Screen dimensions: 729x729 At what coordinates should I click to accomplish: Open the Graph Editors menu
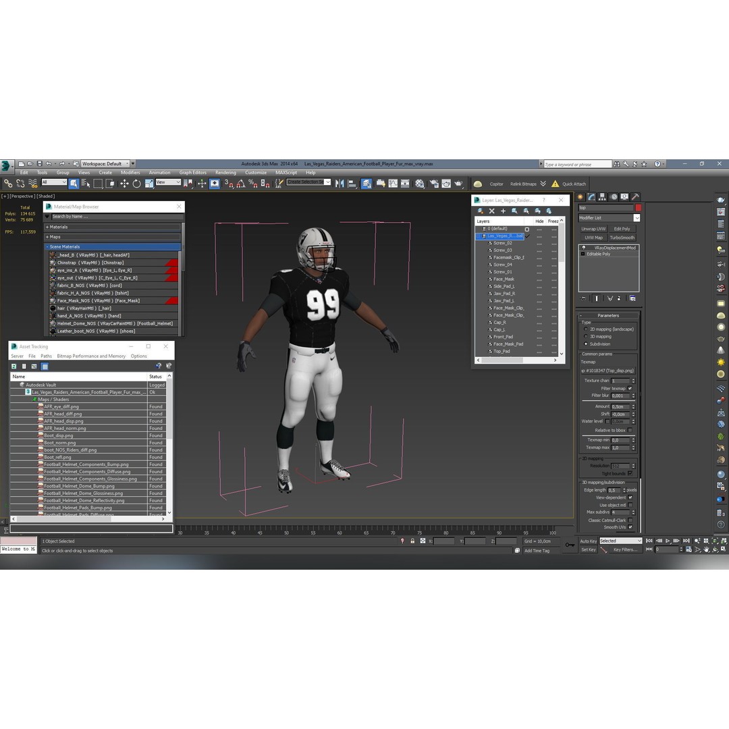point(192,173)
